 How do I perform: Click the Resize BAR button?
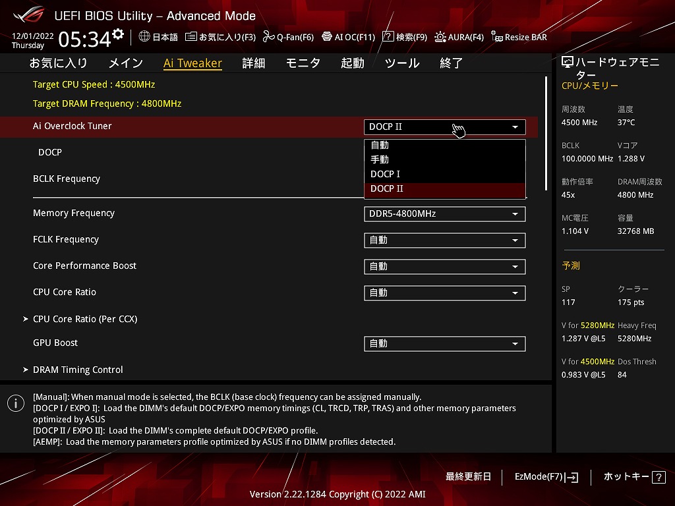click(x=519, y=37)
